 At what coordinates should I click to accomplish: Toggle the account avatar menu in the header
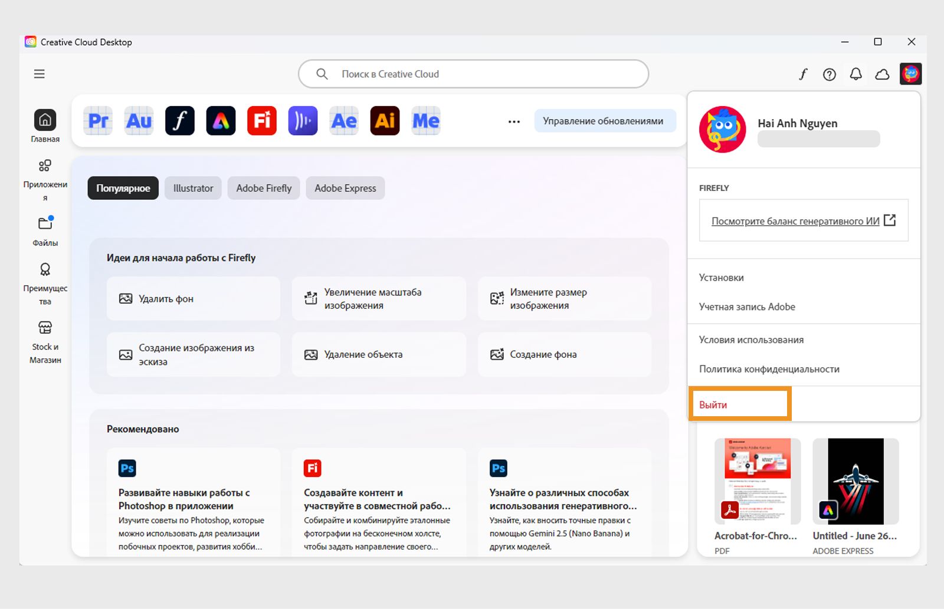pos(911,74)
